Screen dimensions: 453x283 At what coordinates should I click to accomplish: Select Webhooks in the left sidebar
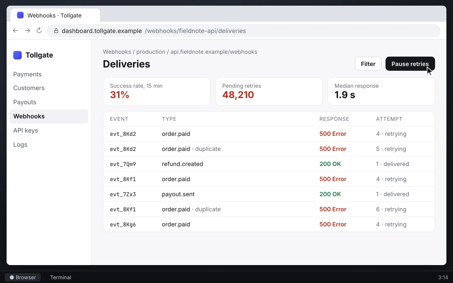(49, 116)
